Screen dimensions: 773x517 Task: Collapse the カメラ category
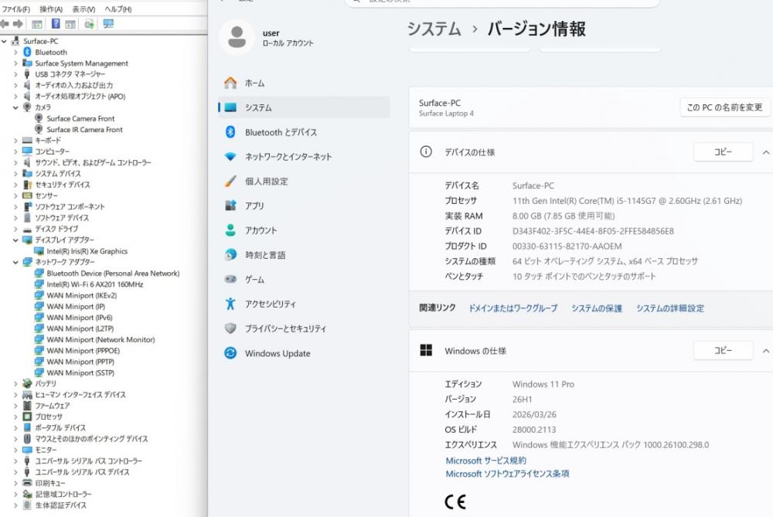click(x=15, y=107)
